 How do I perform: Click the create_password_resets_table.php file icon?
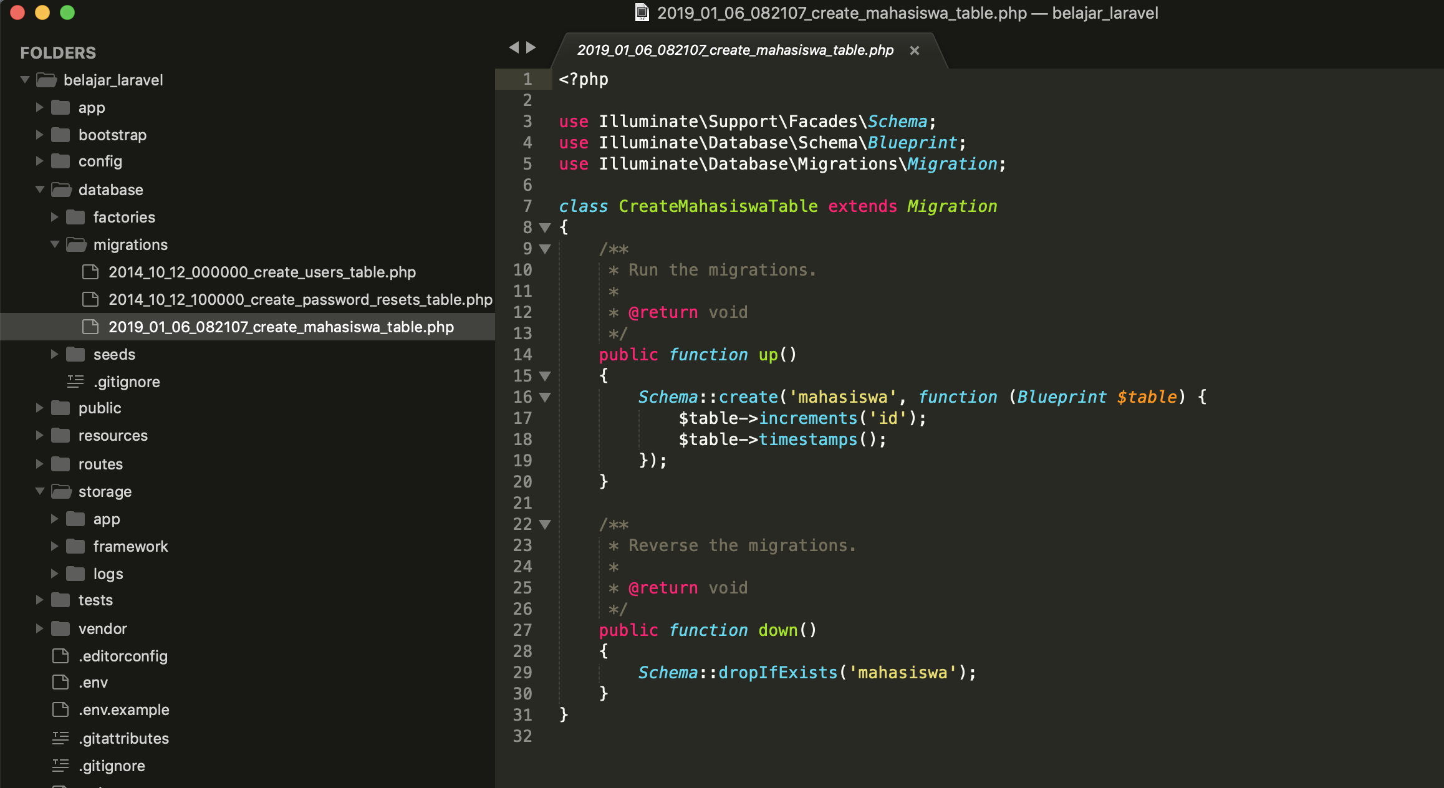91,299
